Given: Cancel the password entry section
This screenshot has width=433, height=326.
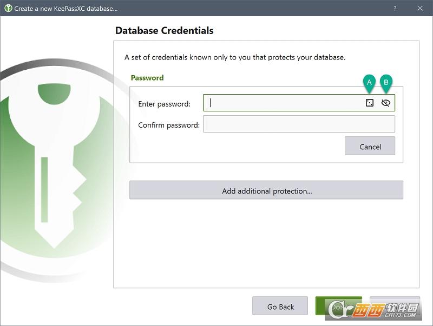Looking at the screenshot, I should pos(370,146).
